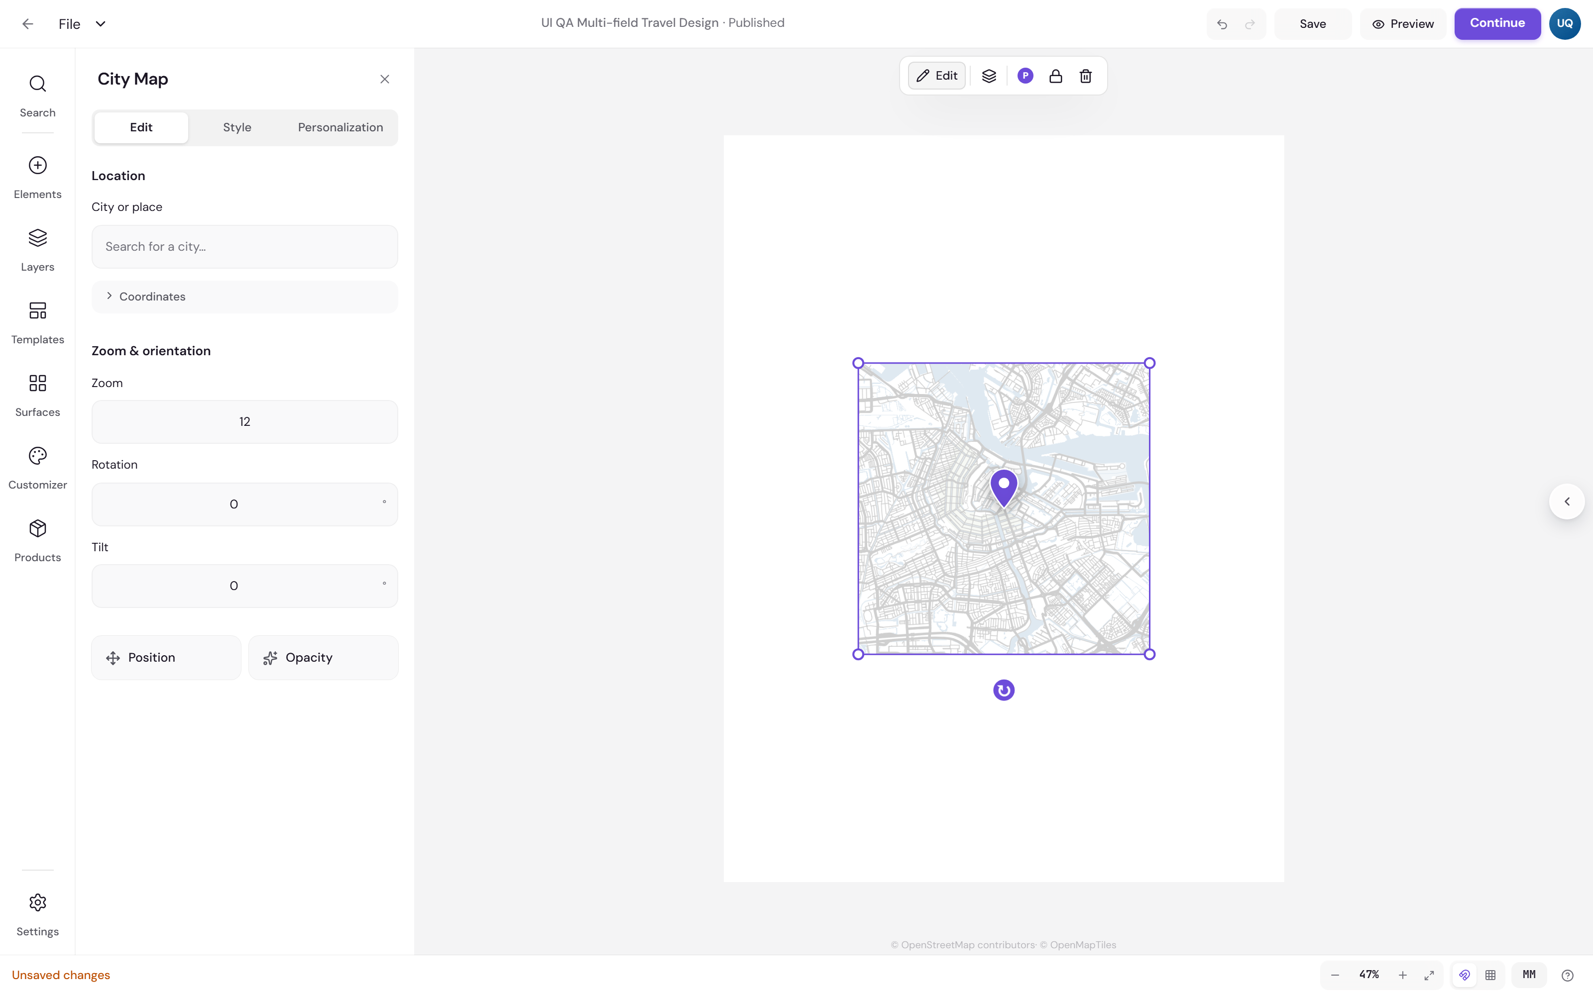Click the Continue button

tap(1497, 23)
